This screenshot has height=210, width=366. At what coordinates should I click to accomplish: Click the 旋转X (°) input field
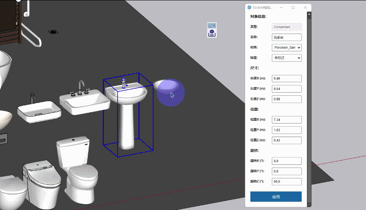287,161
